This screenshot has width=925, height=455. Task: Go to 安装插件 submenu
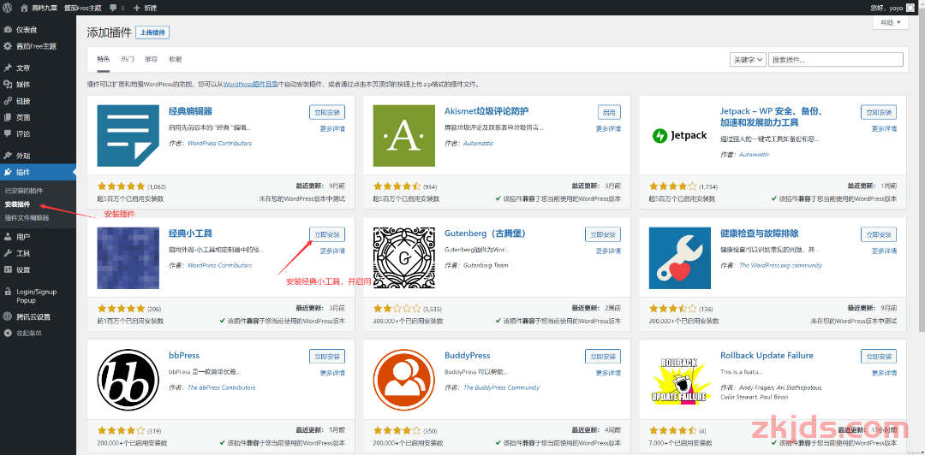pos(17,204)
